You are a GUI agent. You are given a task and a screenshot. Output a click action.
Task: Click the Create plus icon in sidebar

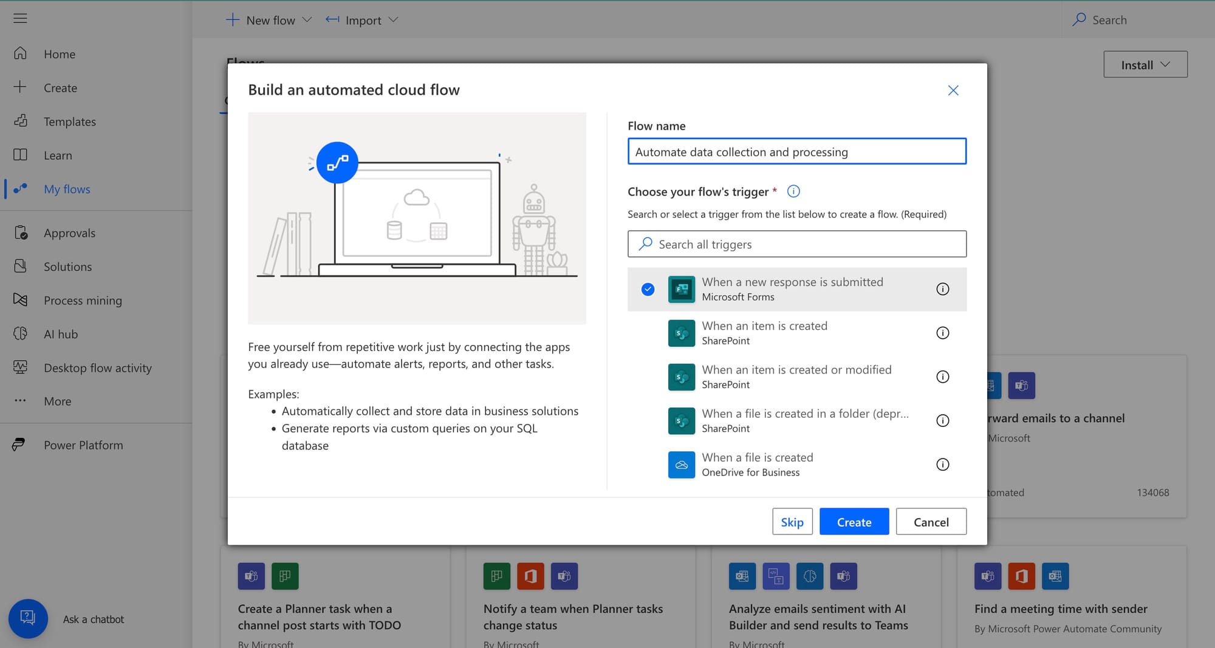coord(20,87)
